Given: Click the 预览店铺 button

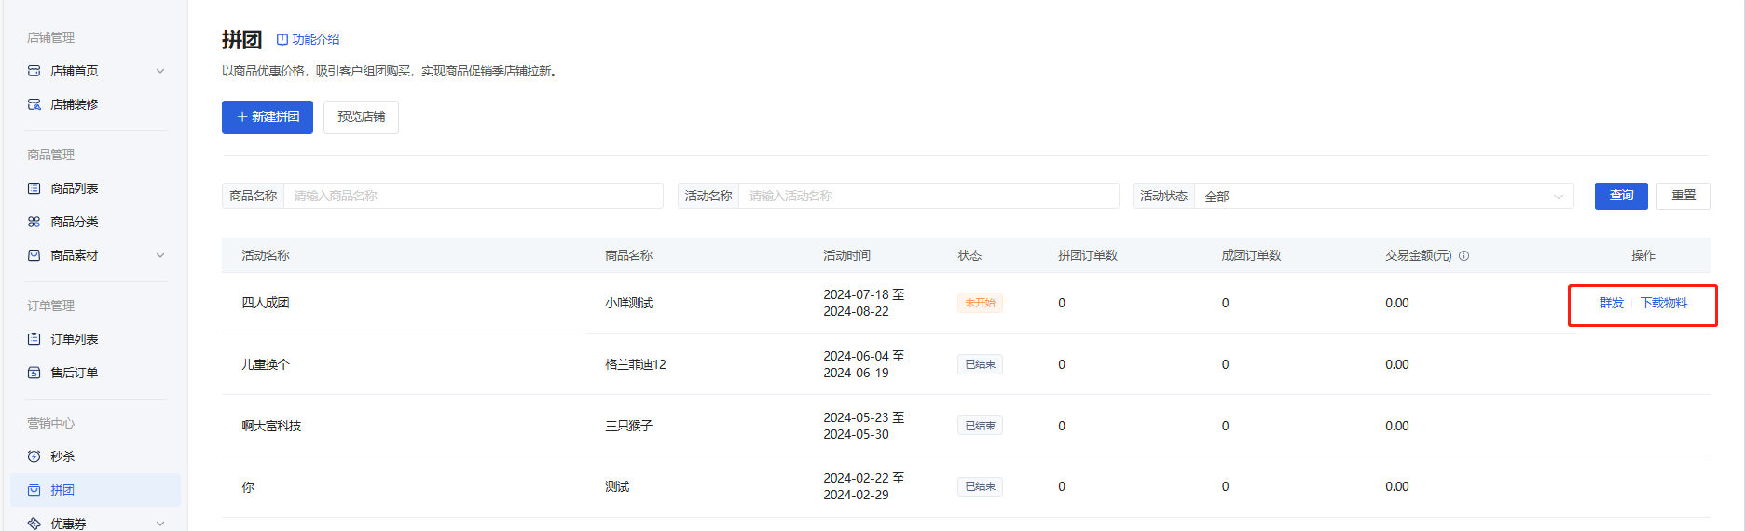Looking at the screenshot, I should pyautogui.click(x=361, y=117).
